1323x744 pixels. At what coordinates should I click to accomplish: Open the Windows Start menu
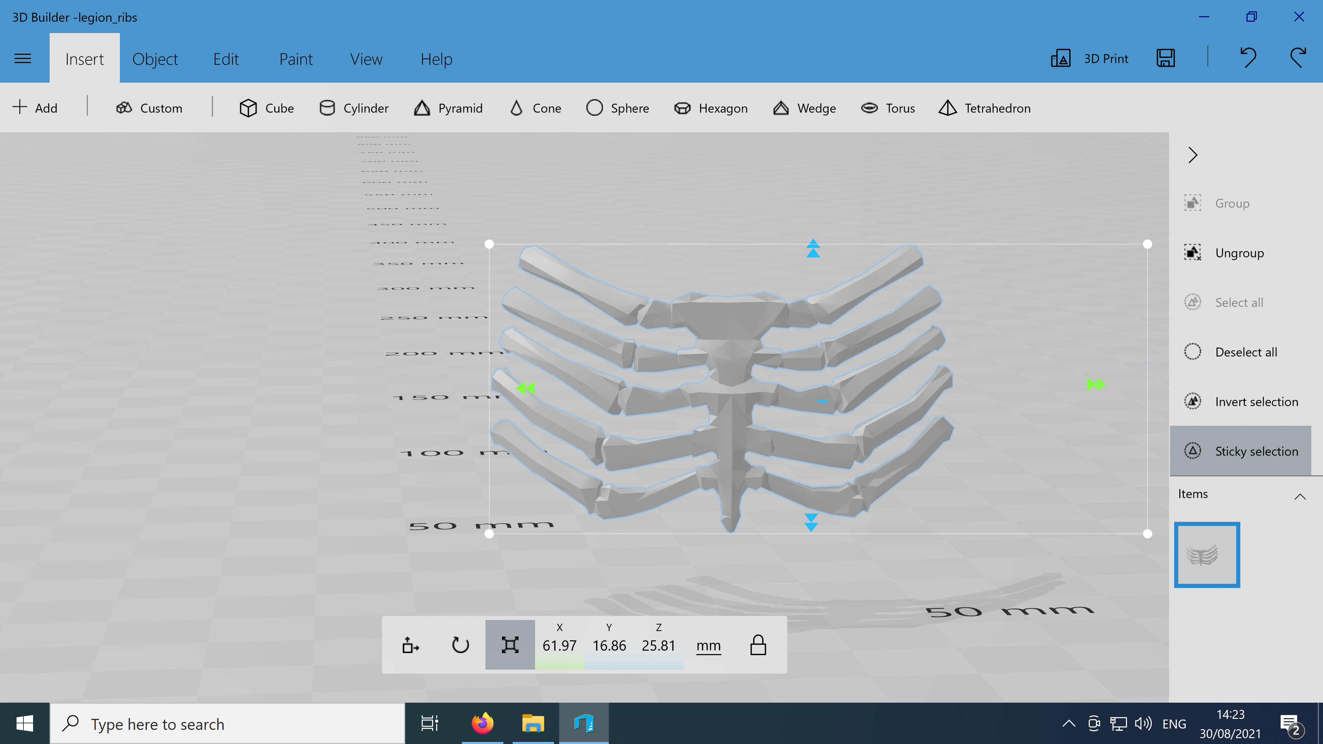pyautogui.click(x=25, y=723)
